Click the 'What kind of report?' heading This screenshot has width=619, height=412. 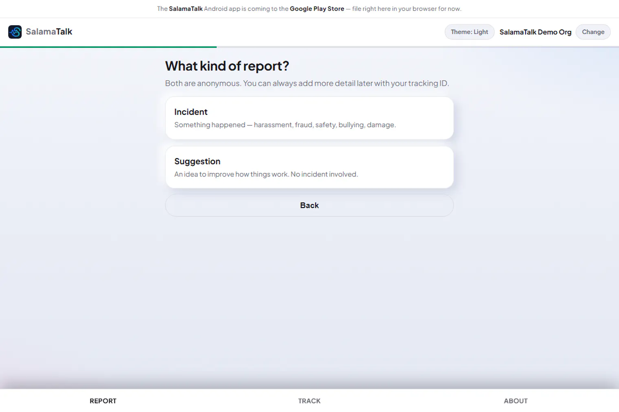pyautogui.click(x=227, y=66)
